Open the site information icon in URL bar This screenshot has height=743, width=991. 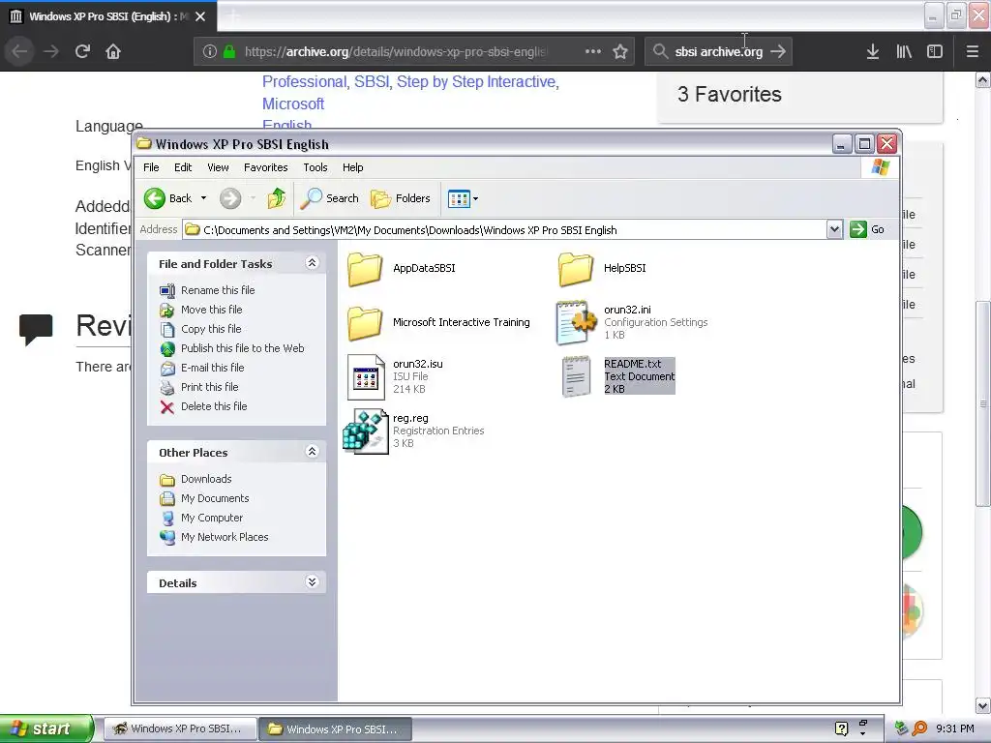coord(210,51)
